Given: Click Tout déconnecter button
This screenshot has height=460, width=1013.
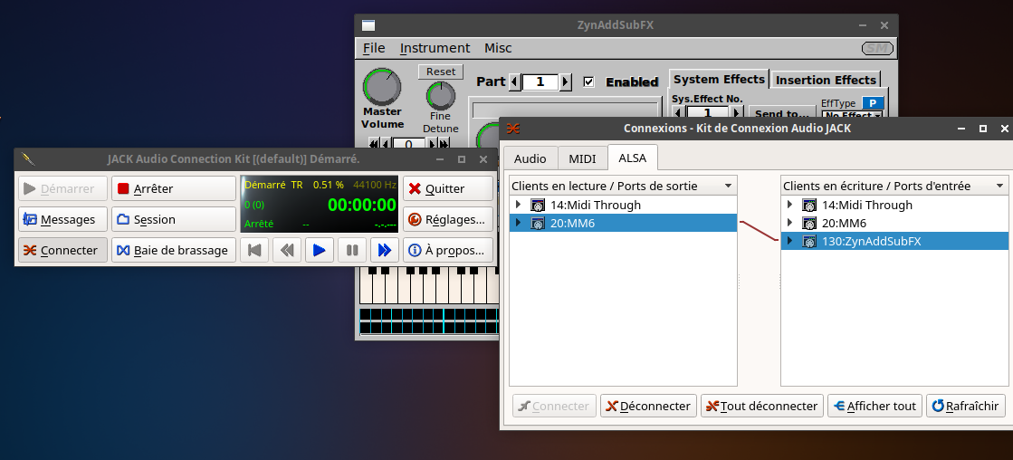Looking at the screenshot, I should coord(761,406).
